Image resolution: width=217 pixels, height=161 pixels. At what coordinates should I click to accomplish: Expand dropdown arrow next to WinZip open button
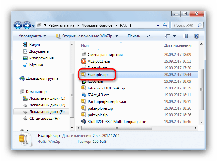click(117, 36)
